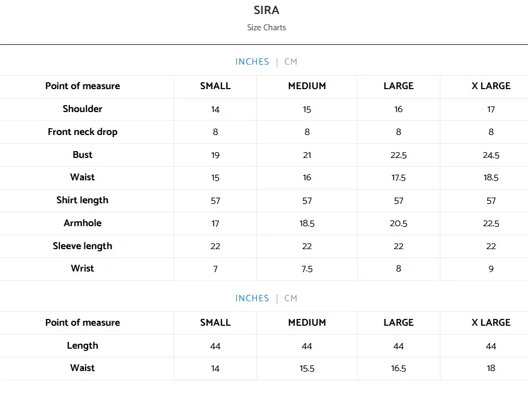Screen dimensions: 528x394
Task: Click the Point of measure header in bottom chart
Action: point(82,323)
